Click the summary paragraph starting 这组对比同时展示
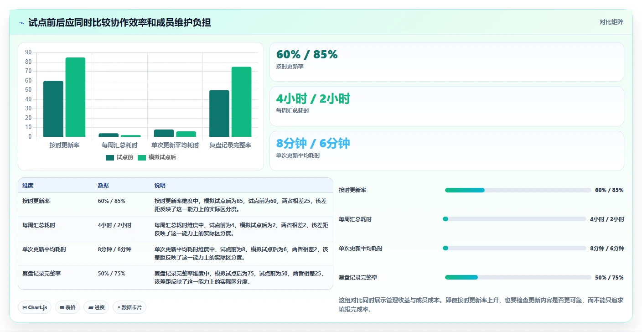642x332 pixels. 481,305
